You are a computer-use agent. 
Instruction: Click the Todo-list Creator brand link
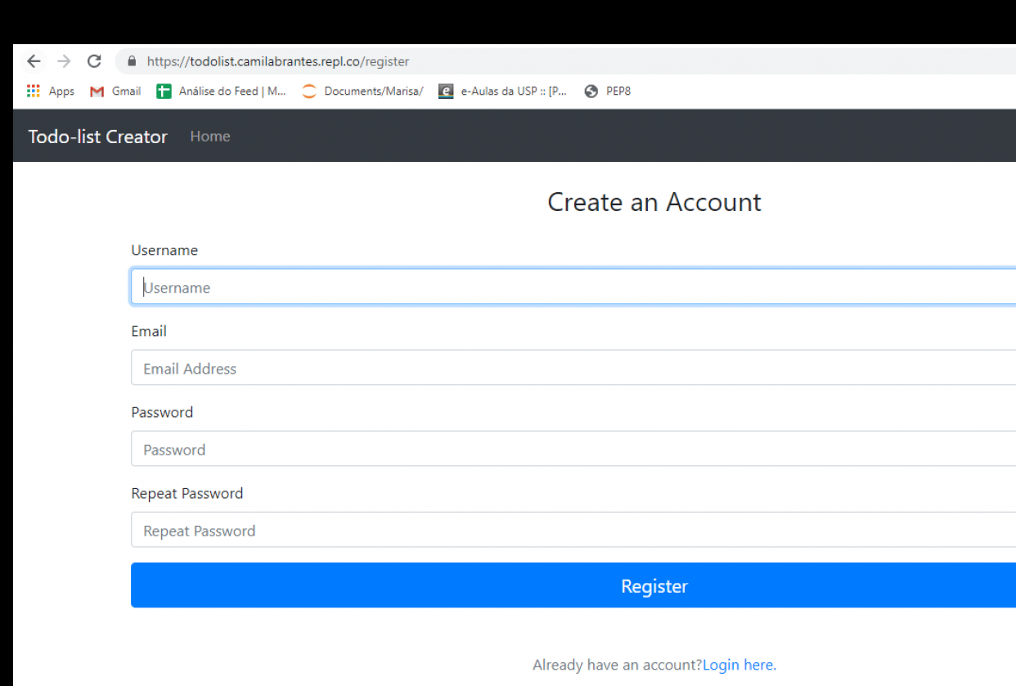pyautogui.click(x=98, y=137)
